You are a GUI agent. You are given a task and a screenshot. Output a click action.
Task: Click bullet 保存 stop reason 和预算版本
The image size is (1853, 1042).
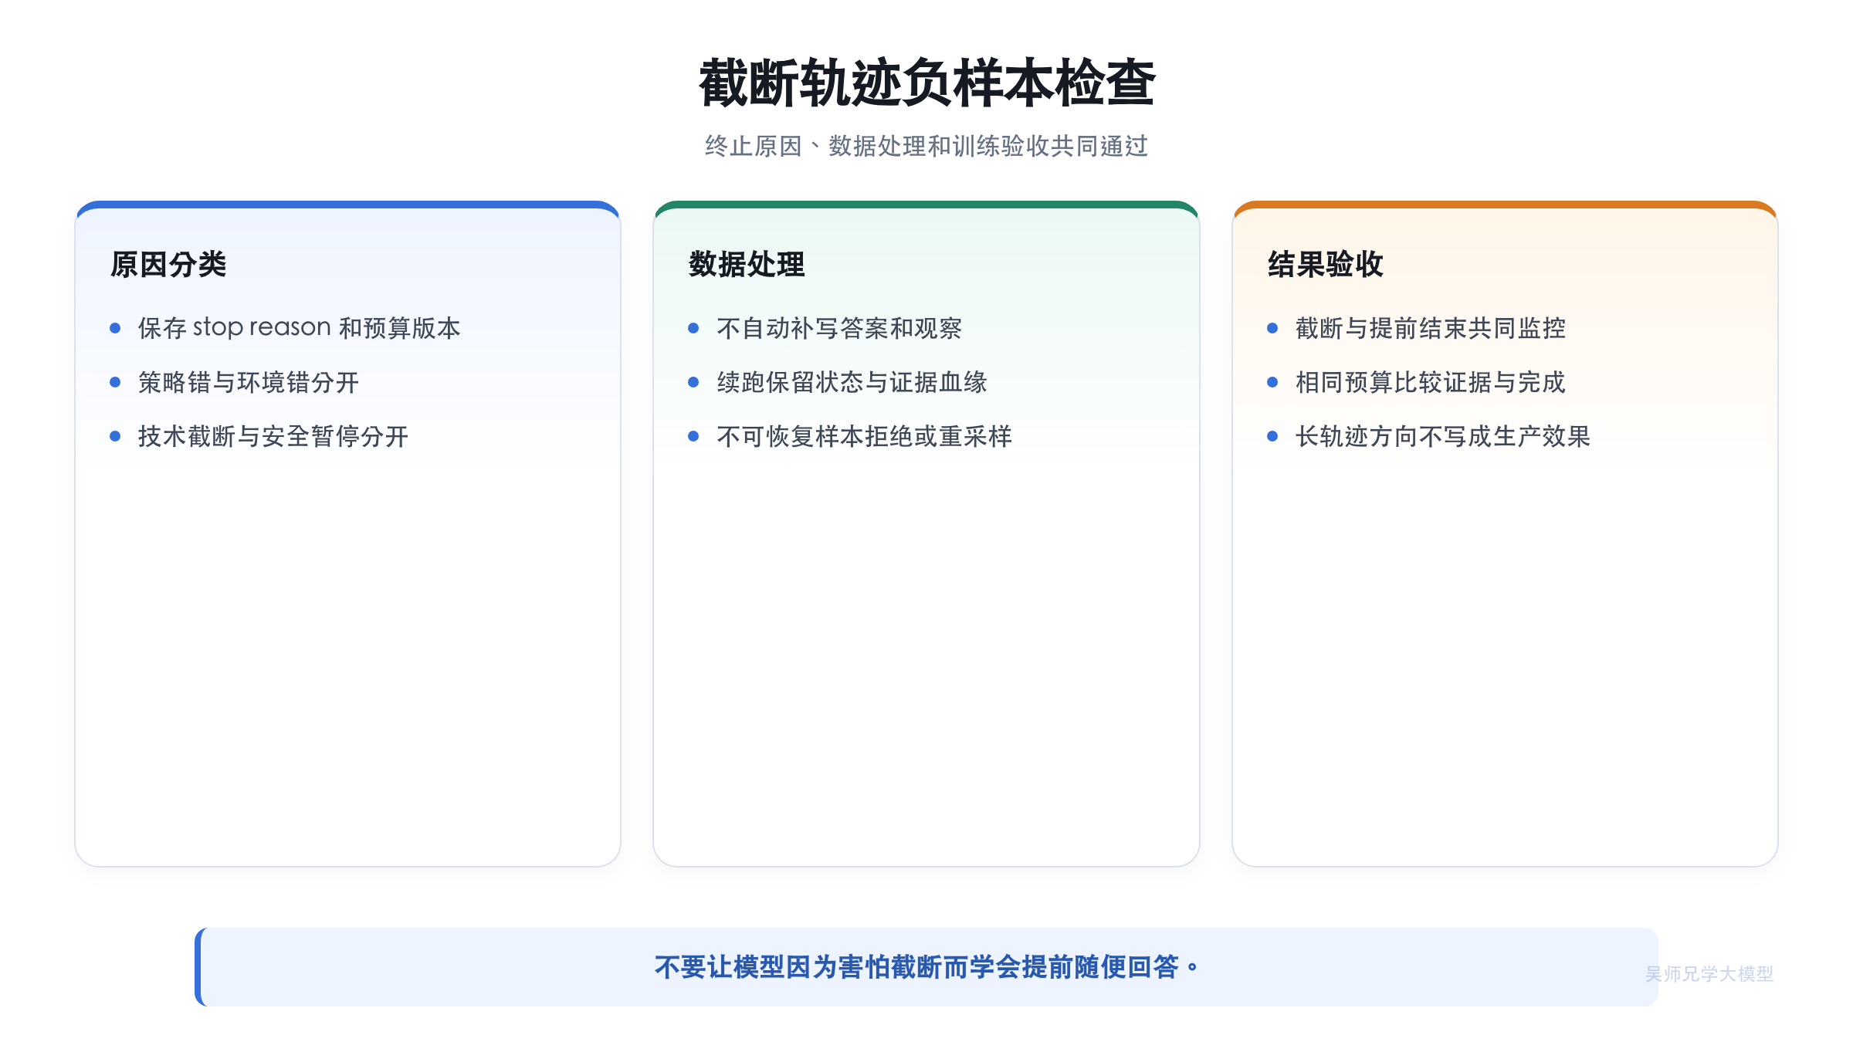[299, 328]
